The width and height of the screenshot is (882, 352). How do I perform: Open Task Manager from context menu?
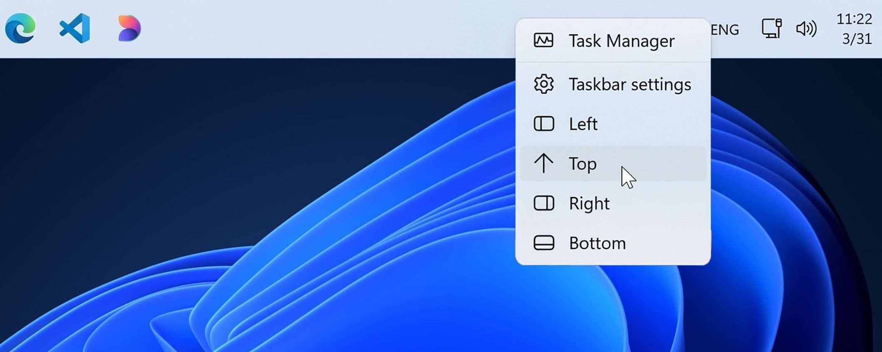tap(613, 41)
